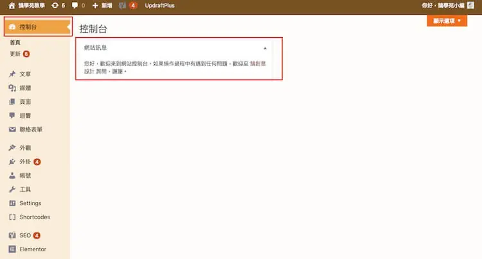Screen dimensions: 482x259
Task: Open the 媒體 media menu
Action: click(25, 88)
